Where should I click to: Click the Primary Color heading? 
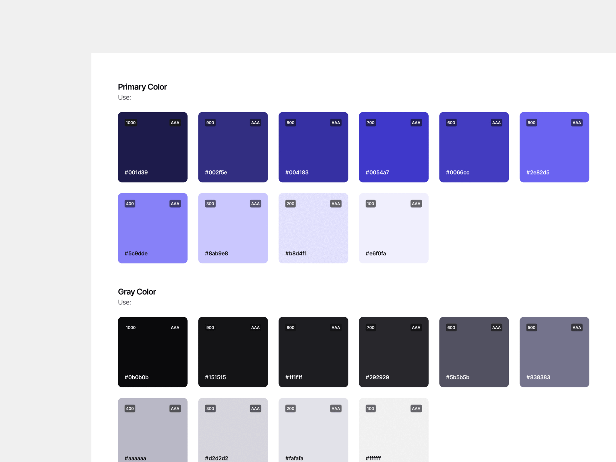(142, 87)
